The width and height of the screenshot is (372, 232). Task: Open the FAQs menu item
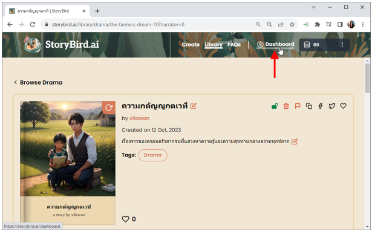coord(234,45)
